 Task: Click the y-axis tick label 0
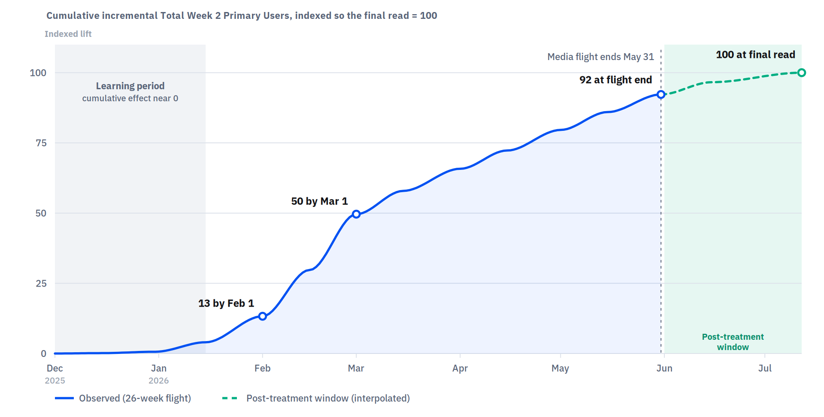point(44,354)
